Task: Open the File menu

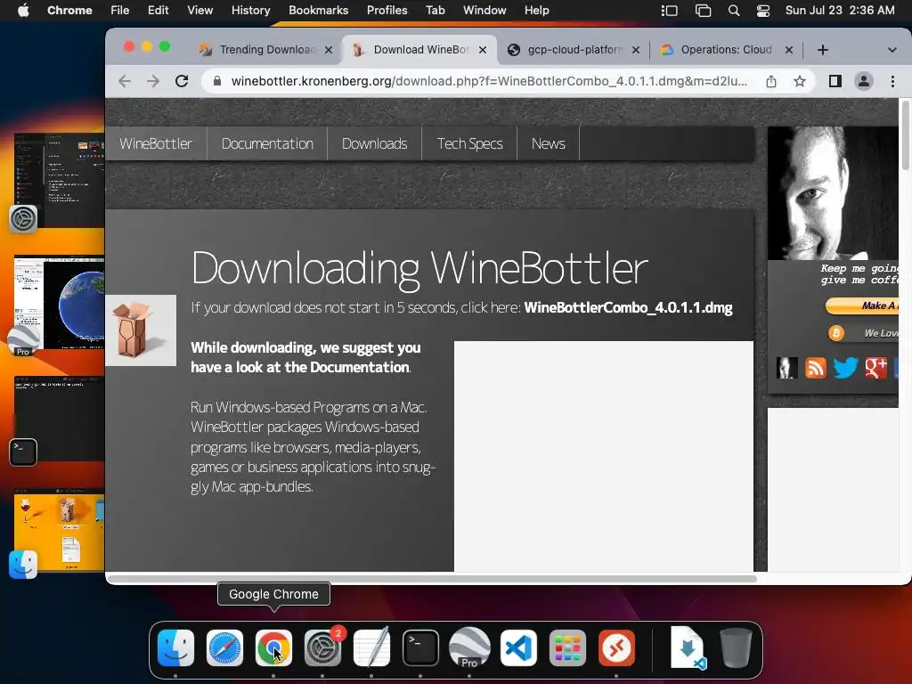Action: (120, 11)
